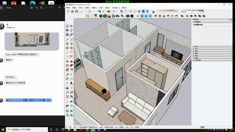Click the measurements value box in status bar
235x132 pixels.
click(217, 127)
